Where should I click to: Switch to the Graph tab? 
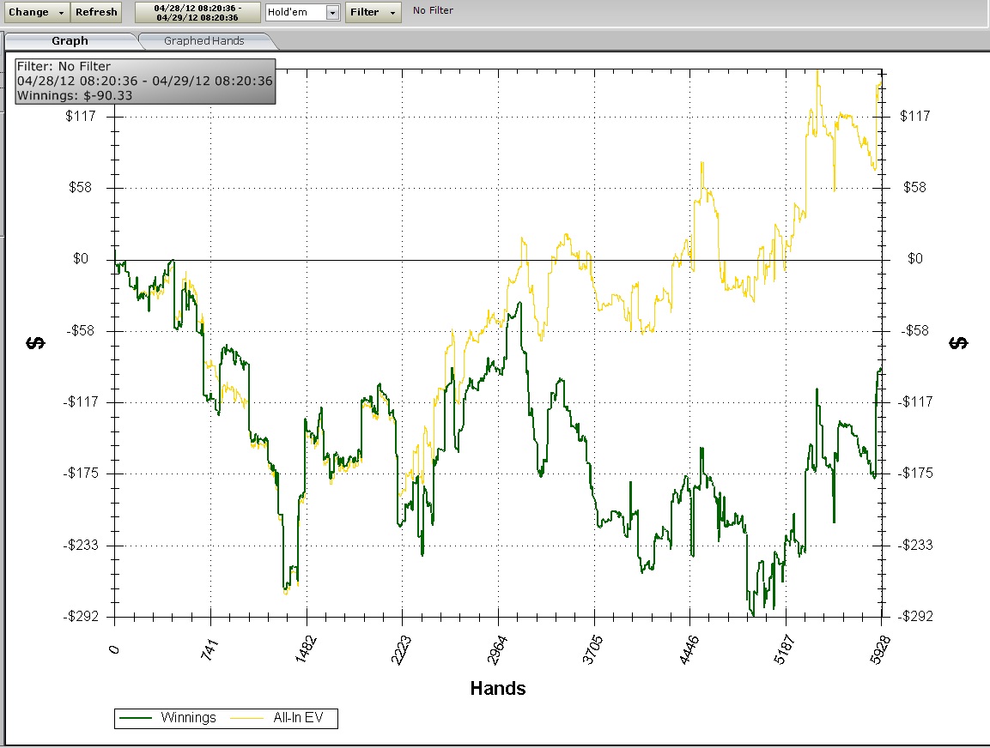pyautogui.click(x=70, y=40)
